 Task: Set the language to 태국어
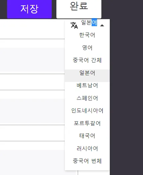tap(87, 136)
